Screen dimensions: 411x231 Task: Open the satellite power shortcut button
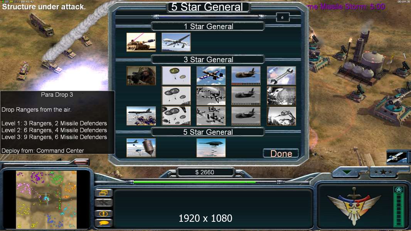pyautogui.click(x=397, y=157)
